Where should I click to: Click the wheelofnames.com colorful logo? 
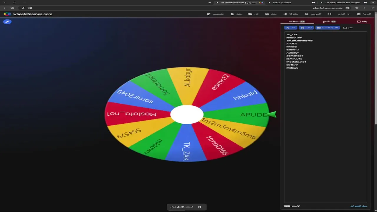(x=7, y=14)
